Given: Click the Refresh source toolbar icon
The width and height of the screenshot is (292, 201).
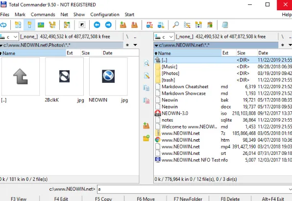Looking at the screenshot, I should pos(3,25).
